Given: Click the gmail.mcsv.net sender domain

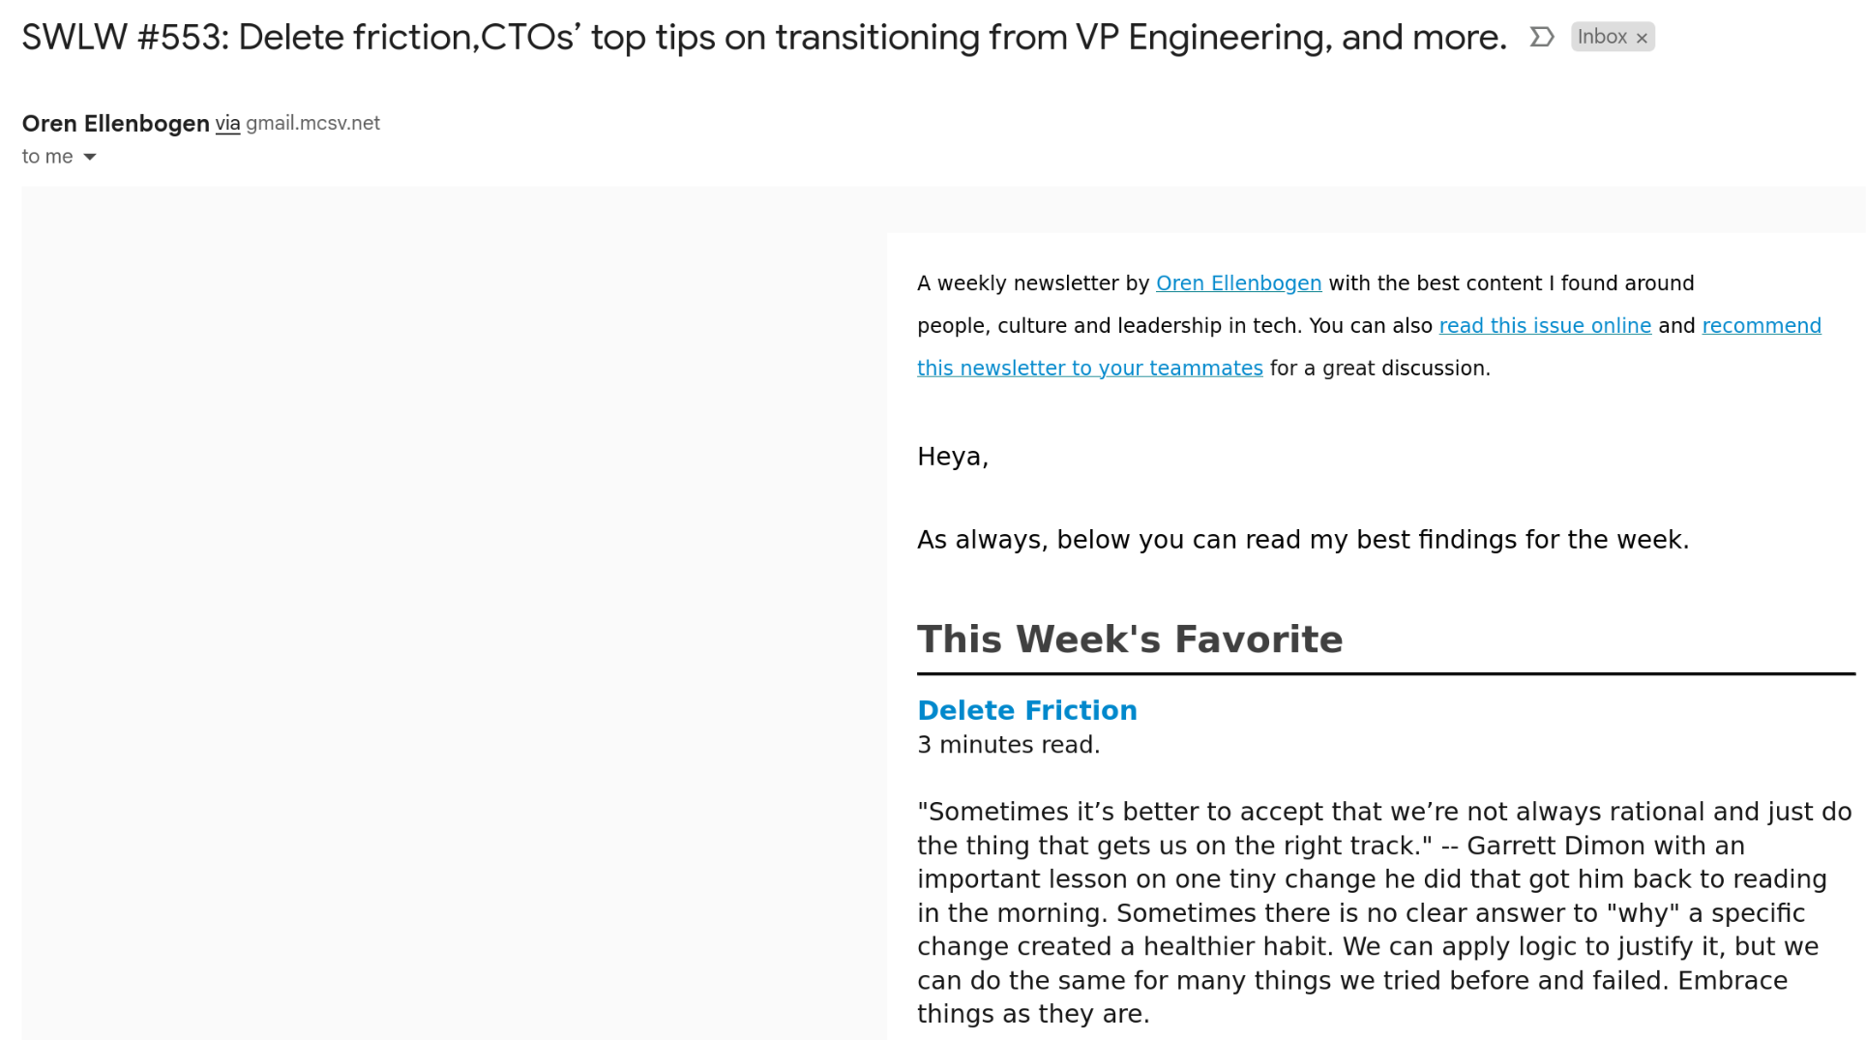Looking at the screenshot, I should pyautogui.click(x=312, y=123).
